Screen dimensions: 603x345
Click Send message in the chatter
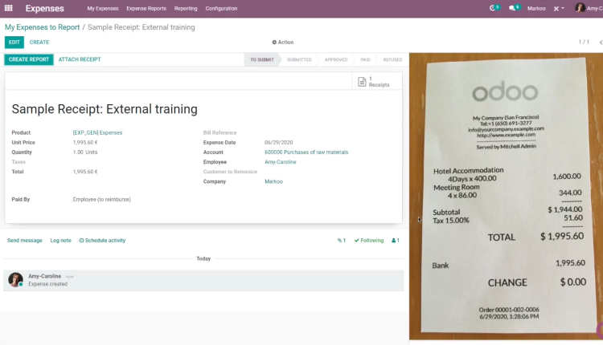25,240
